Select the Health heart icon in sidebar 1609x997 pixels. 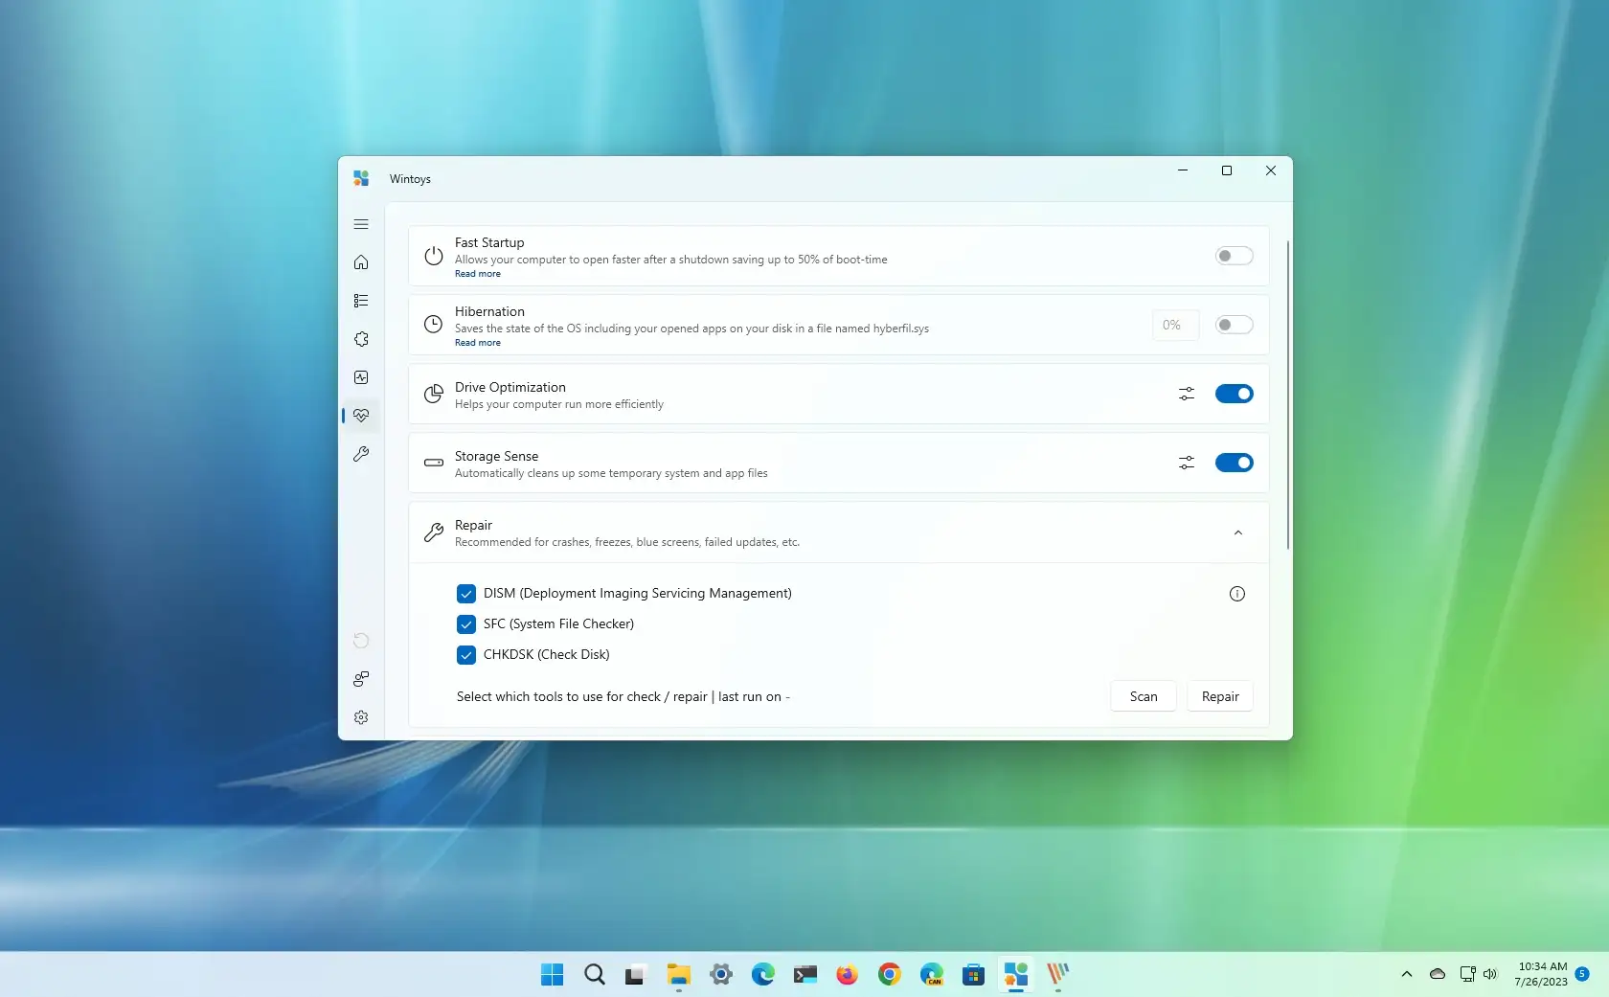tap(361, 416)
